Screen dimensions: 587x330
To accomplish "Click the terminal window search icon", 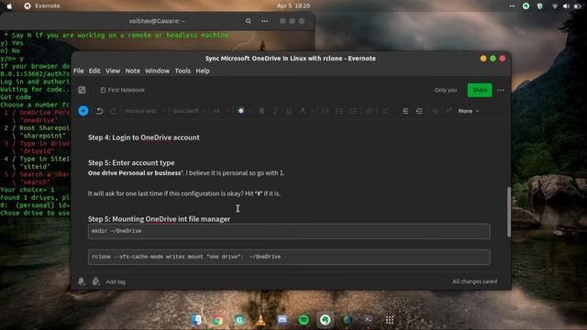I will (249, 21).
